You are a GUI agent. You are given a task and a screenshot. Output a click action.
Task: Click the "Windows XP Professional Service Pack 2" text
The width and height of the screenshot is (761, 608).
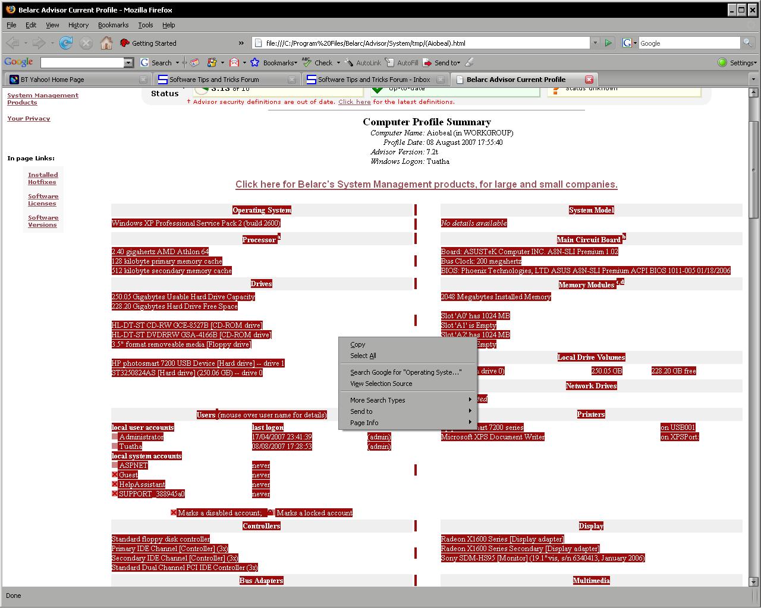196,223
